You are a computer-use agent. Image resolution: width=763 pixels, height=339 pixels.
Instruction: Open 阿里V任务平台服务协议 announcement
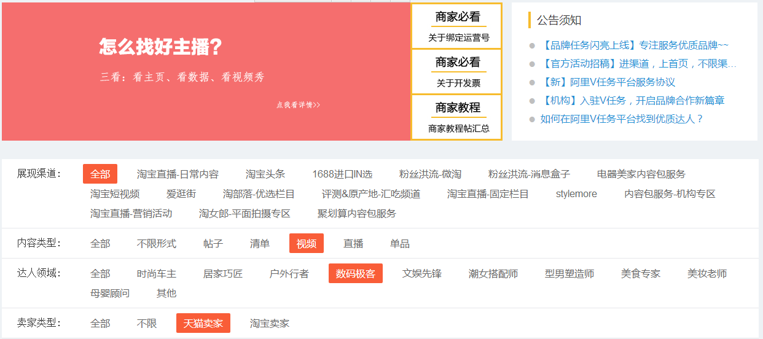(x=608, y=82)
